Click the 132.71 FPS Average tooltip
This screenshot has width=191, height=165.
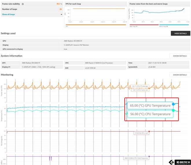tap(140, 86)
